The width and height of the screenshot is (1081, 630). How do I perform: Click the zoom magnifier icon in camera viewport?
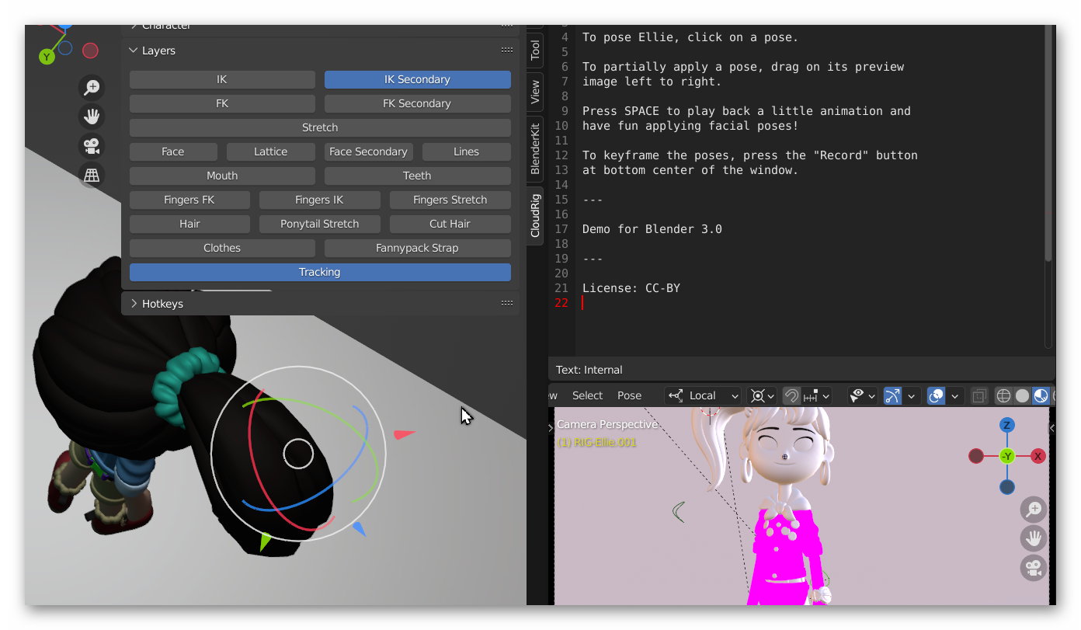(1034, 510)
